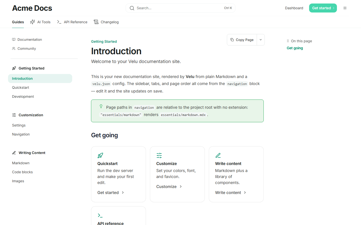Open the Quickstart page in the sidebar
This screenshot has height=225, width=361.
pos(21,87)
